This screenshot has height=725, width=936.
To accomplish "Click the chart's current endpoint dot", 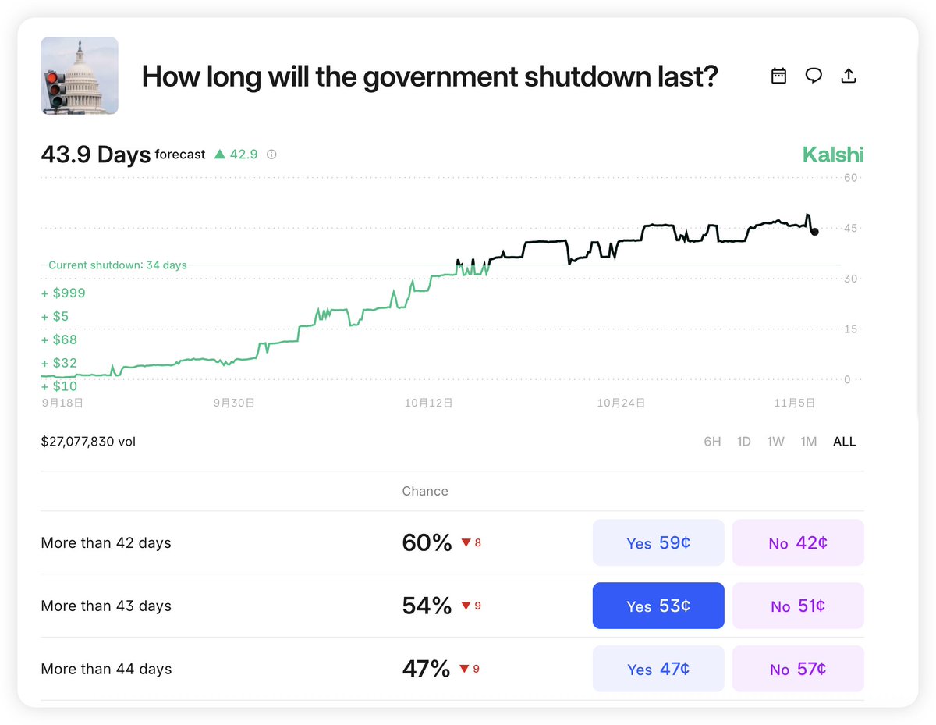I will 814,232.
